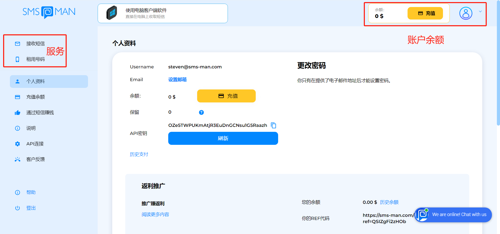Open the user avatar icon at top right
Viewport: 500px width, 234px height.
[x=466, y=14]
